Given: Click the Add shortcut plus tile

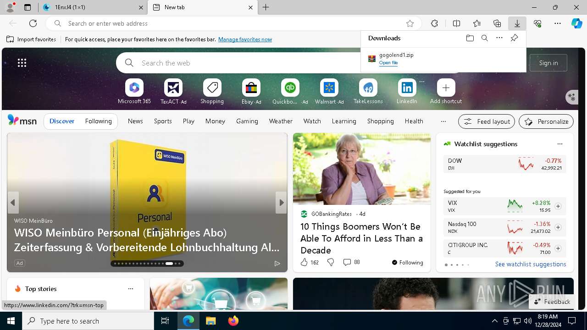Looking at the screenshot, I should pyautogui.click(x=446, y=92).
